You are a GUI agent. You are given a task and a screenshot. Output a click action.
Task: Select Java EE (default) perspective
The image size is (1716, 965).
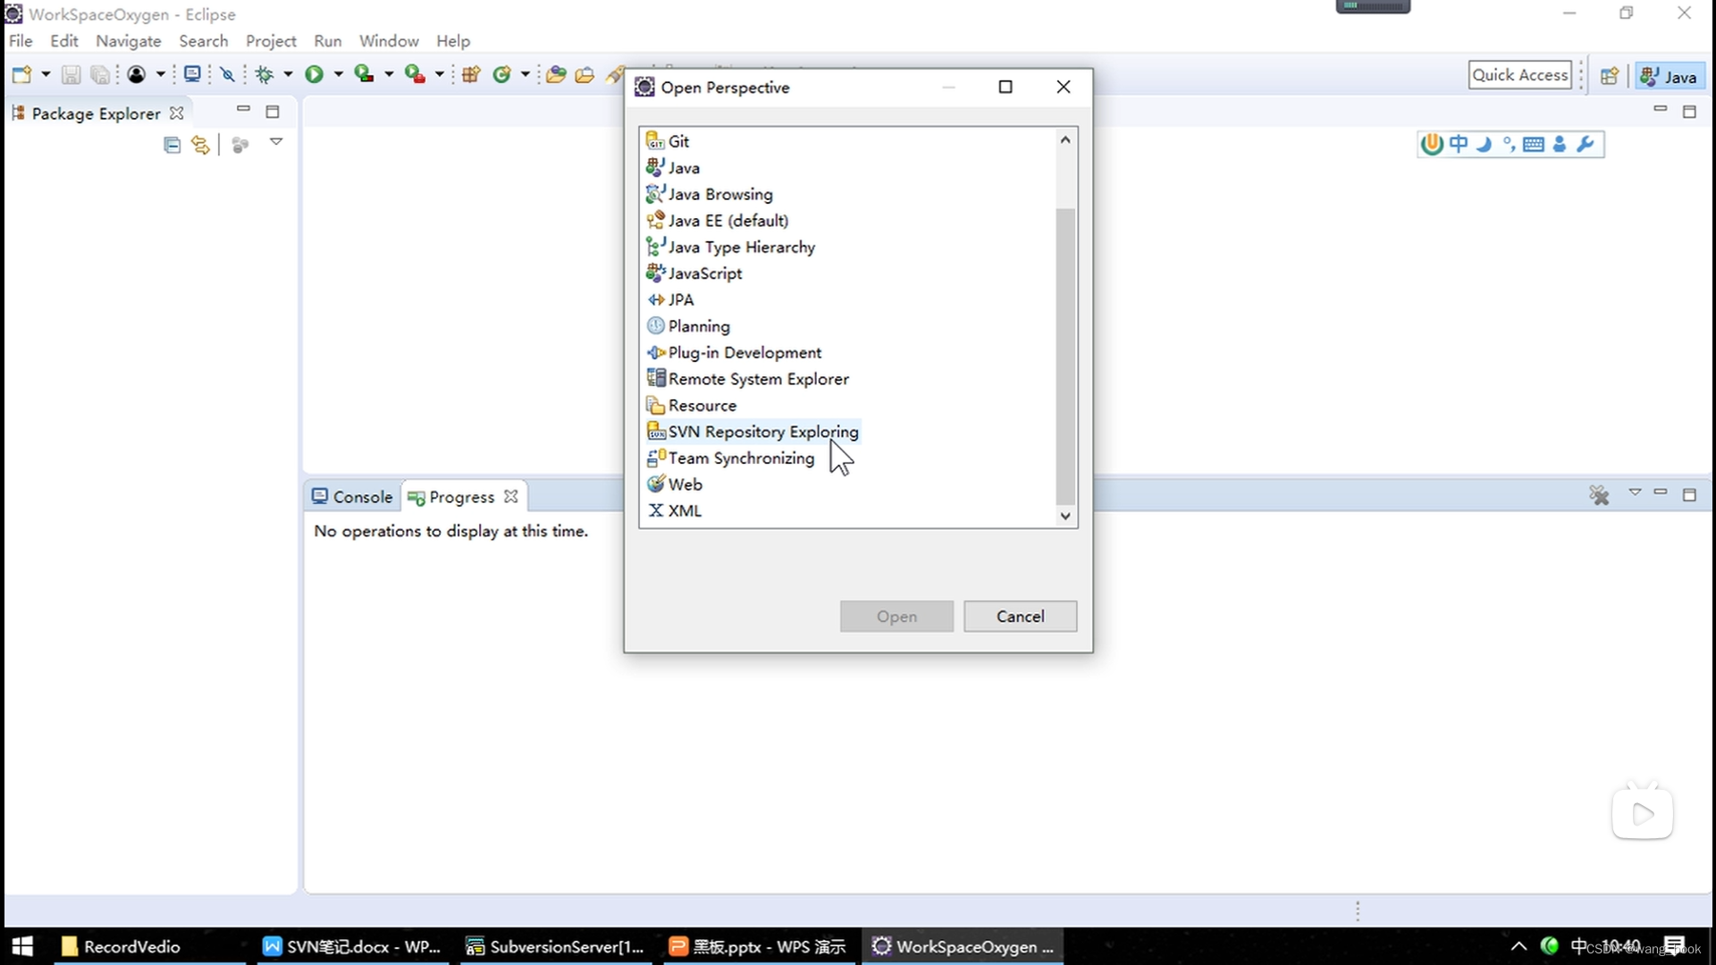[718, 221]
